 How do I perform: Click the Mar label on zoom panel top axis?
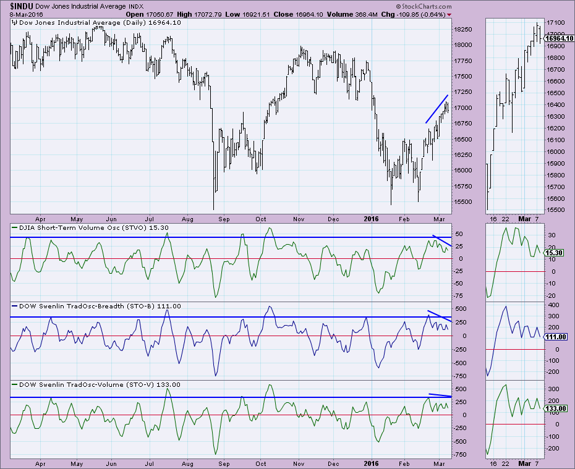525,219
